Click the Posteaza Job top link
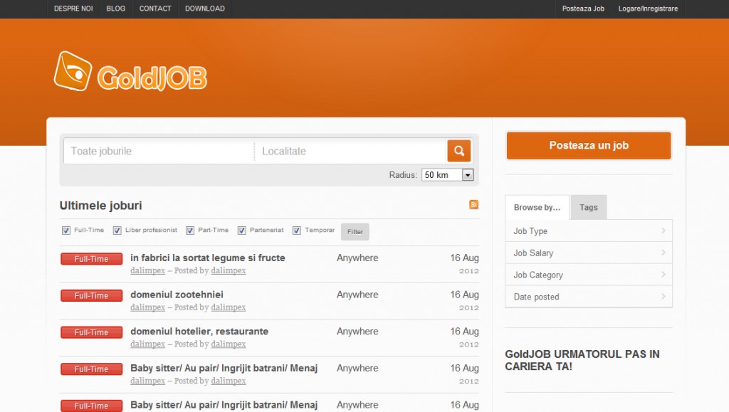Viewport: 729px width, 412px height. [x=583, y=9]
